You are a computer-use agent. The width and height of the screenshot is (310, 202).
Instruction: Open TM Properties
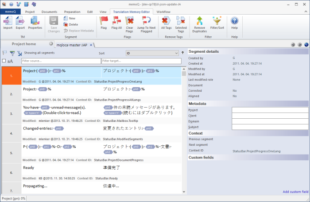pos(35,23)
